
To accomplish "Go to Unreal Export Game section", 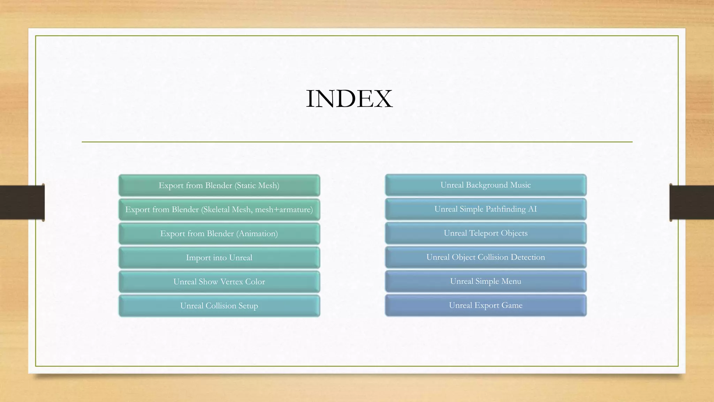I will [485, 305].
